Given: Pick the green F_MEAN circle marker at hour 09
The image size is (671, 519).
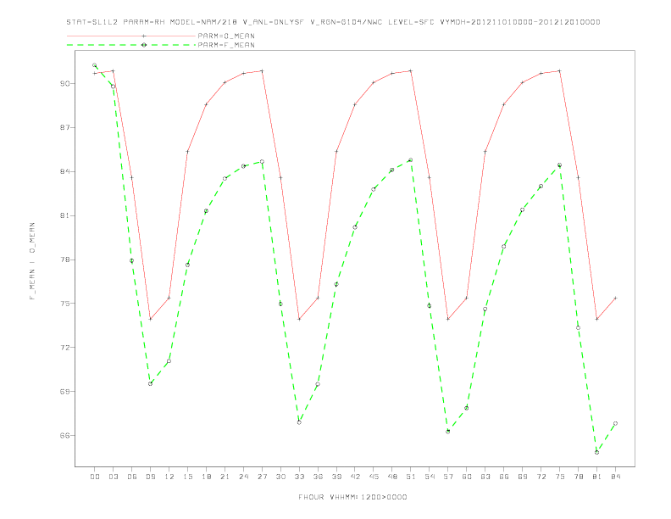Looking at the screenshot, I should (150, 383).
